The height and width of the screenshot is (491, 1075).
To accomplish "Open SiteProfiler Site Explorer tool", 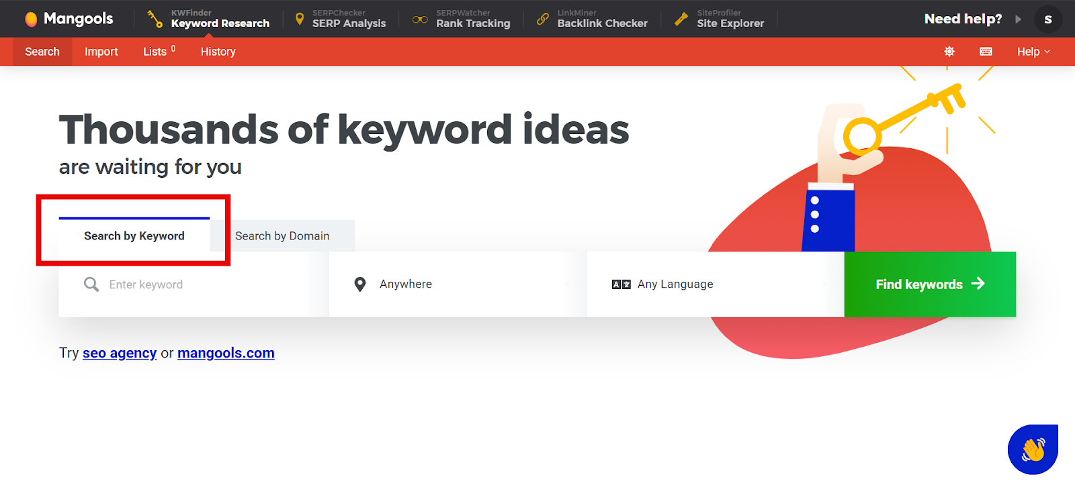I will tap(720, 19).
